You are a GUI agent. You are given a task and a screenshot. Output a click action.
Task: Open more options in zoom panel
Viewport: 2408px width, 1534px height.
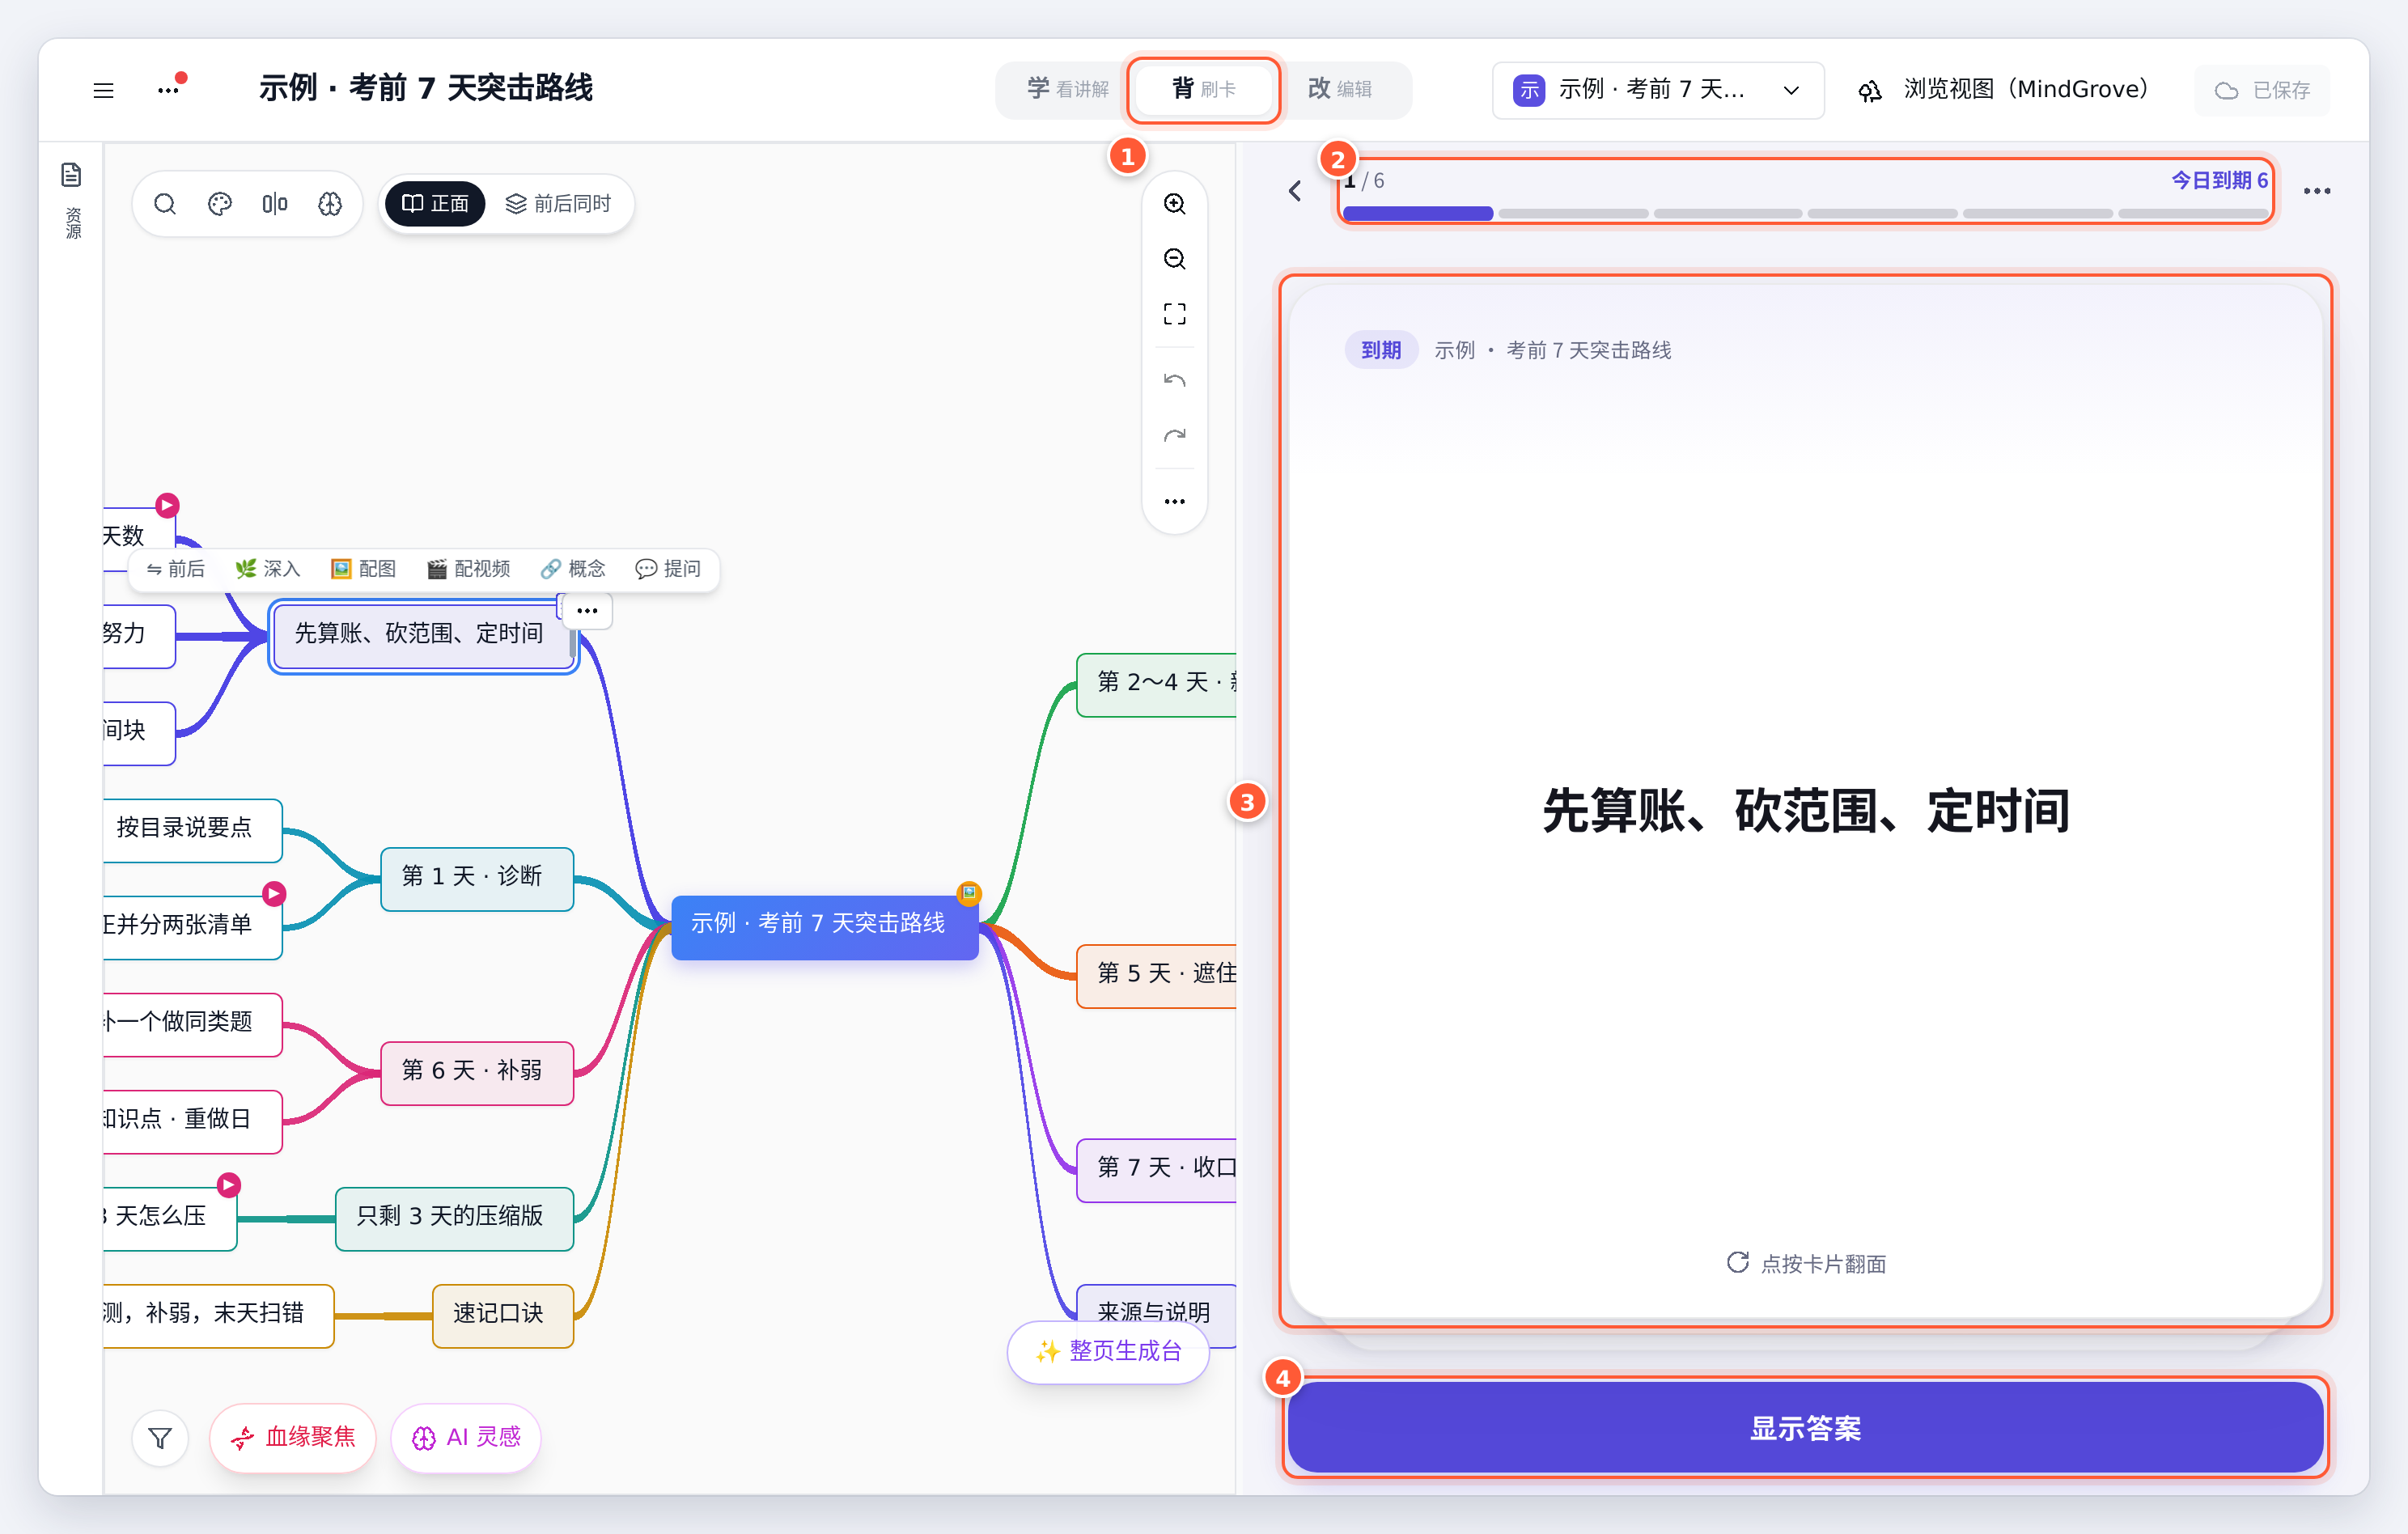click(x=1174, y=501)
